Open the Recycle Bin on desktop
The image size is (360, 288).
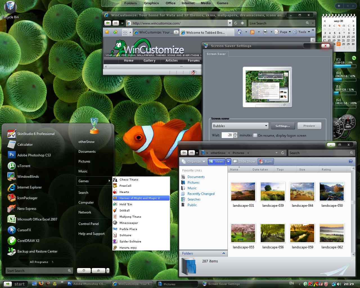(10, 9)
